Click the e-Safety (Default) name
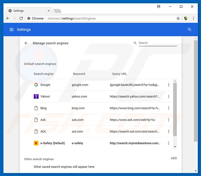The image size is (201, 176). [x=53, y=143]
